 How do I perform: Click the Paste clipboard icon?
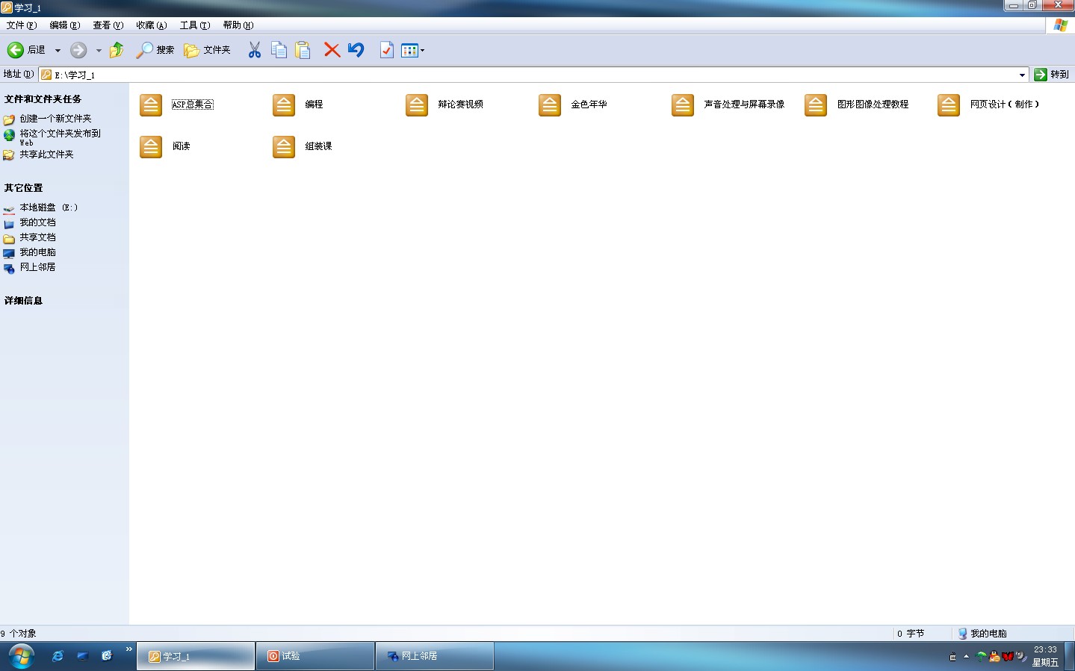pos(303,50)
